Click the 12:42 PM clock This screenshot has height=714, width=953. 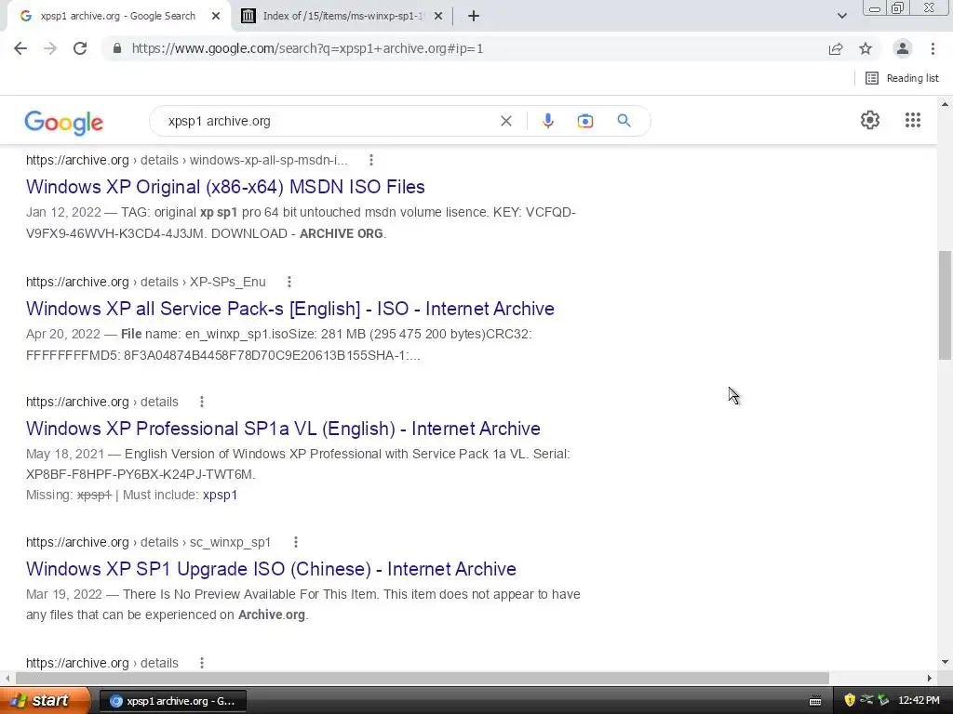pos(919,701)
